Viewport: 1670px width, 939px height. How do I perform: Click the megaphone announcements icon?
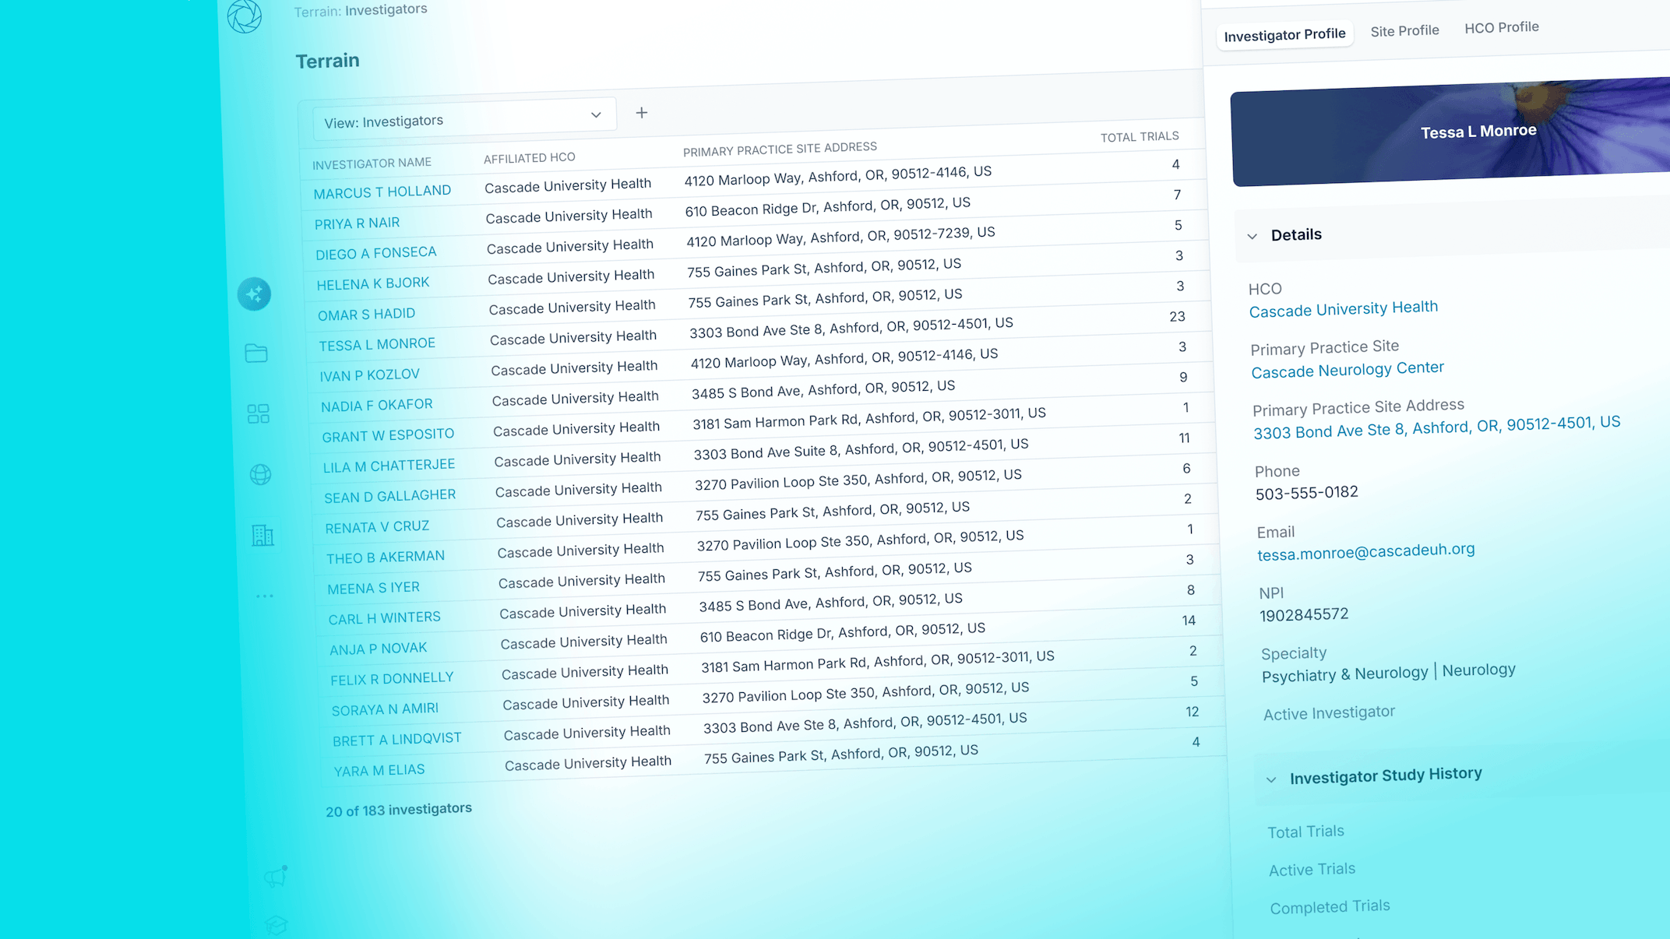pyautogui.click(x=275, y=877)
